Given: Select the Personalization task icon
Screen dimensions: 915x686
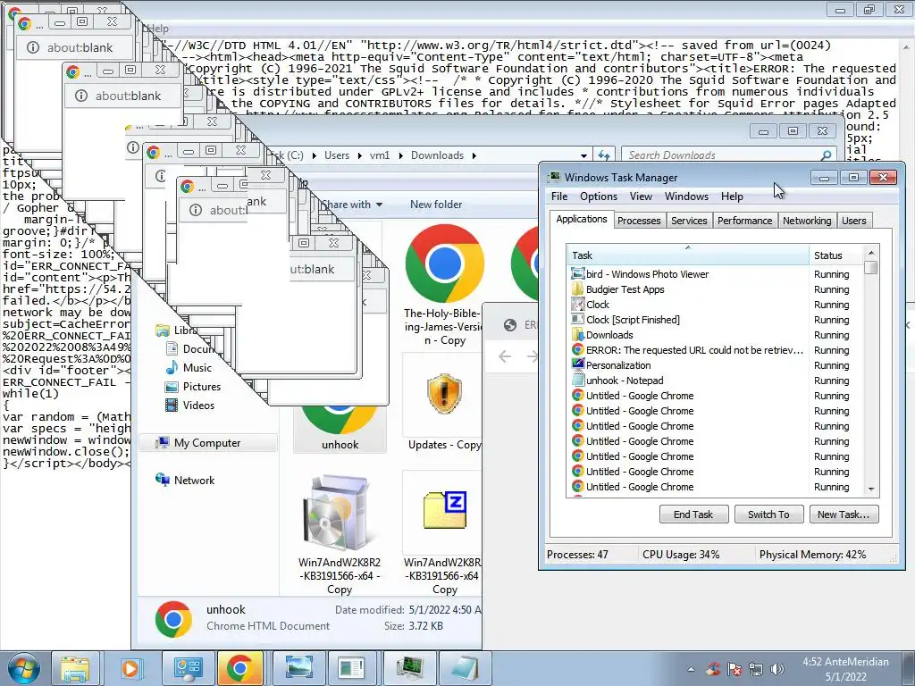Looking at the screenshot, I should tap(577, 365).
